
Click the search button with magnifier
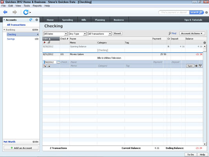(196, 13)
